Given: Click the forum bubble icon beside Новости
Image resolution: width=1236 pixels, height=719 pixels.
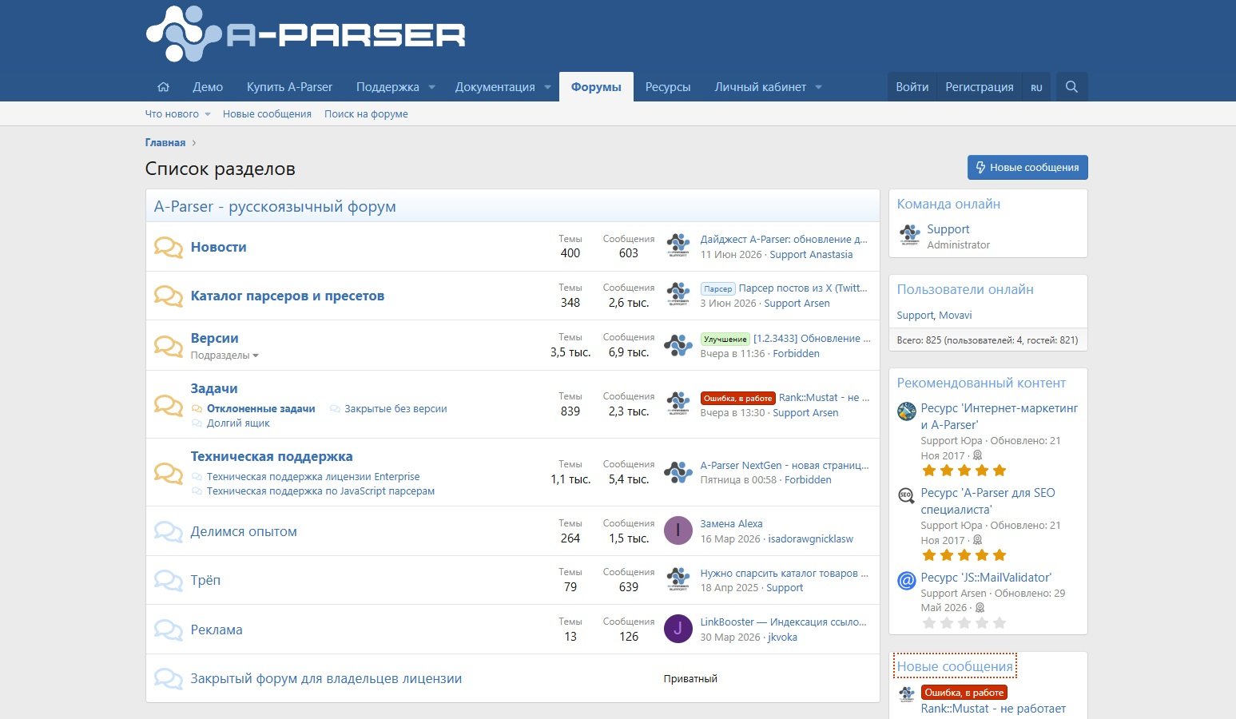Looking at the screenshot, I should pyautogui.click(x=168, y=247).
